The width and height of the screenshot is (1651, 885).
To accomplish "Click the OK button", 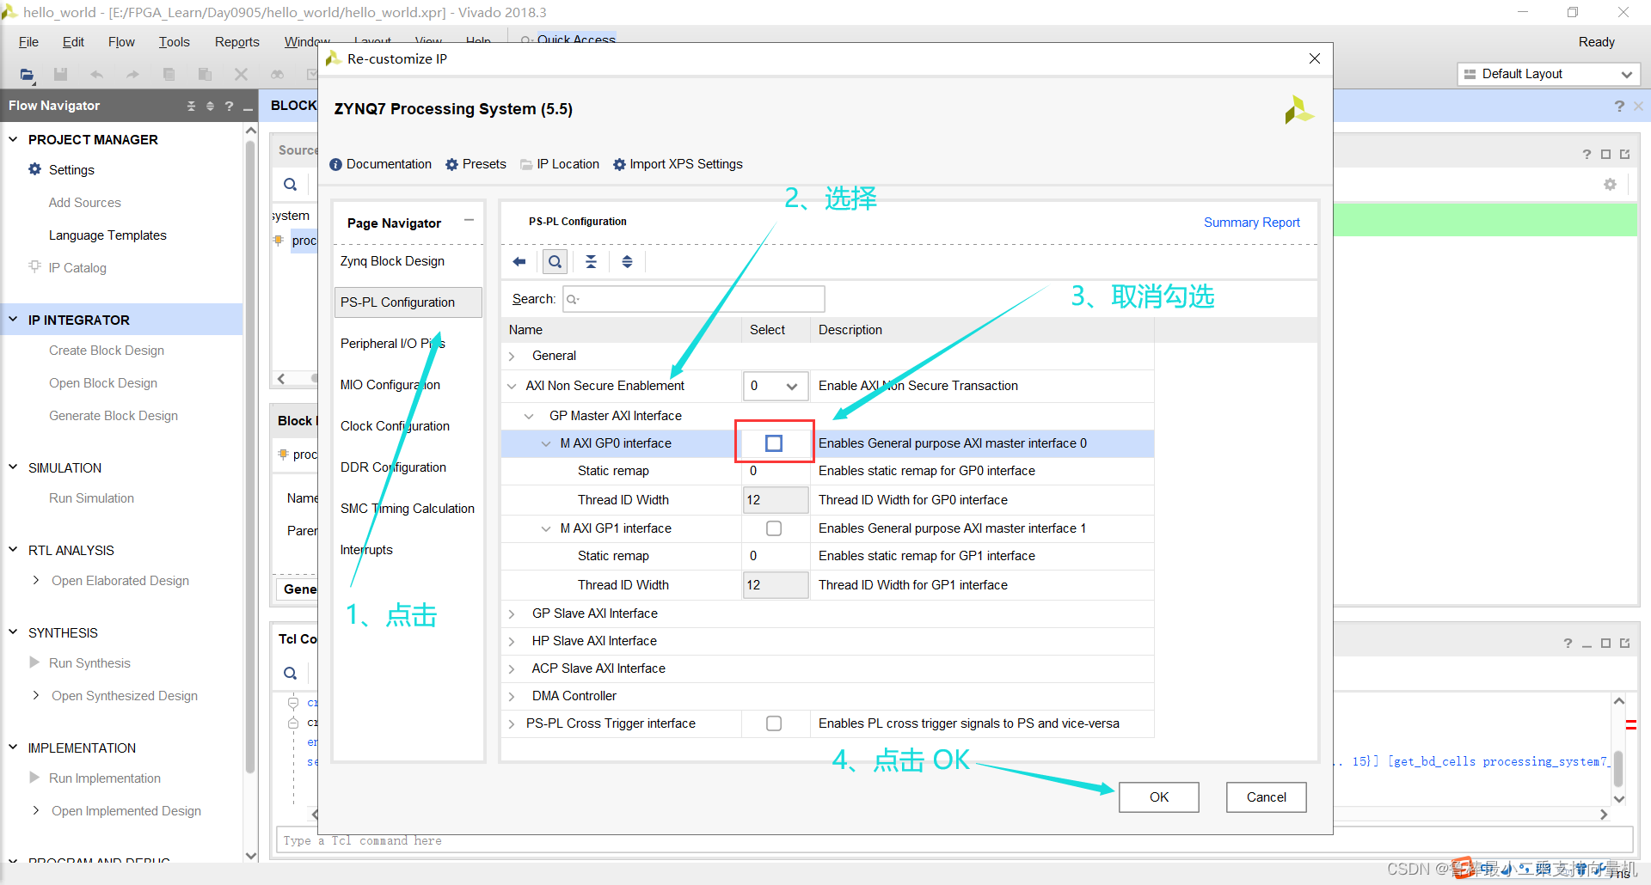I will pos(1158,797).
